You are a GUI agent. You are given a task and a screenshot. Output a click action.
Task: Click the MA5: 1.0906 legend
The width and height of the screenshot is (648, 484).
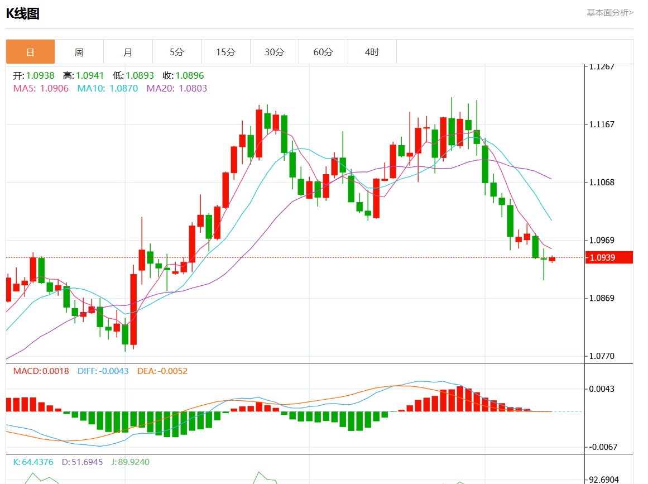click(41, 88)
